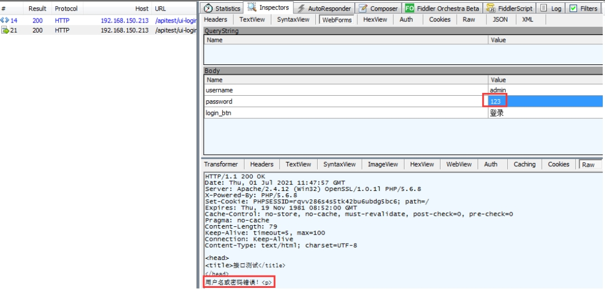Select response Auth tab
Image resolution: width=605 pixels, height=289 pixels.
(x=491, y=164)
